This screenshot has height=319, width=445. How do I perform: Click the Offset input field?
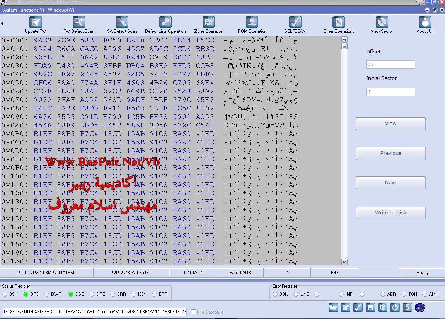pyautogui.click(x=390, y=64)
